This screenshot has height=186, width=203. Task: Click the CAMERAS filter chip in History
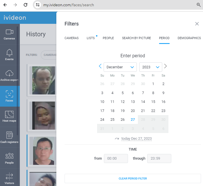(49, 55)
